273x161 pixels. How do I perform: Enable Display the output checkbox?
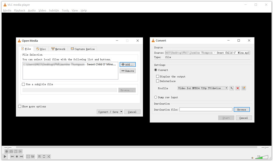tap(158, 76)
